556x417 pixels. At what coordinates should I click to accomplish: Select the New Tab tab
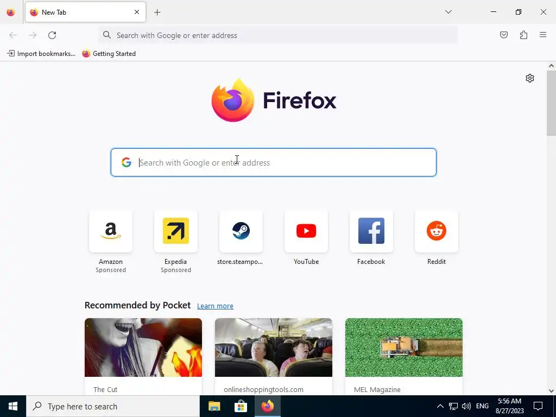[85, 12]
